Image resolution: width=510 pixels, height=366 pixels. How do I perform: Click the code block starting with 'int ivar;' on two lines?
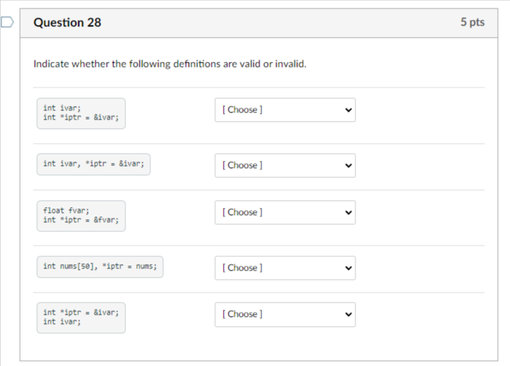pos(81,113)
